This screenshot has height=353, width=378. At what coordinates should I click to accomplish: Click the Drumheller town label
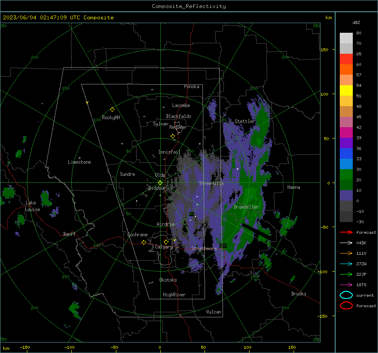tap(246, 207)
